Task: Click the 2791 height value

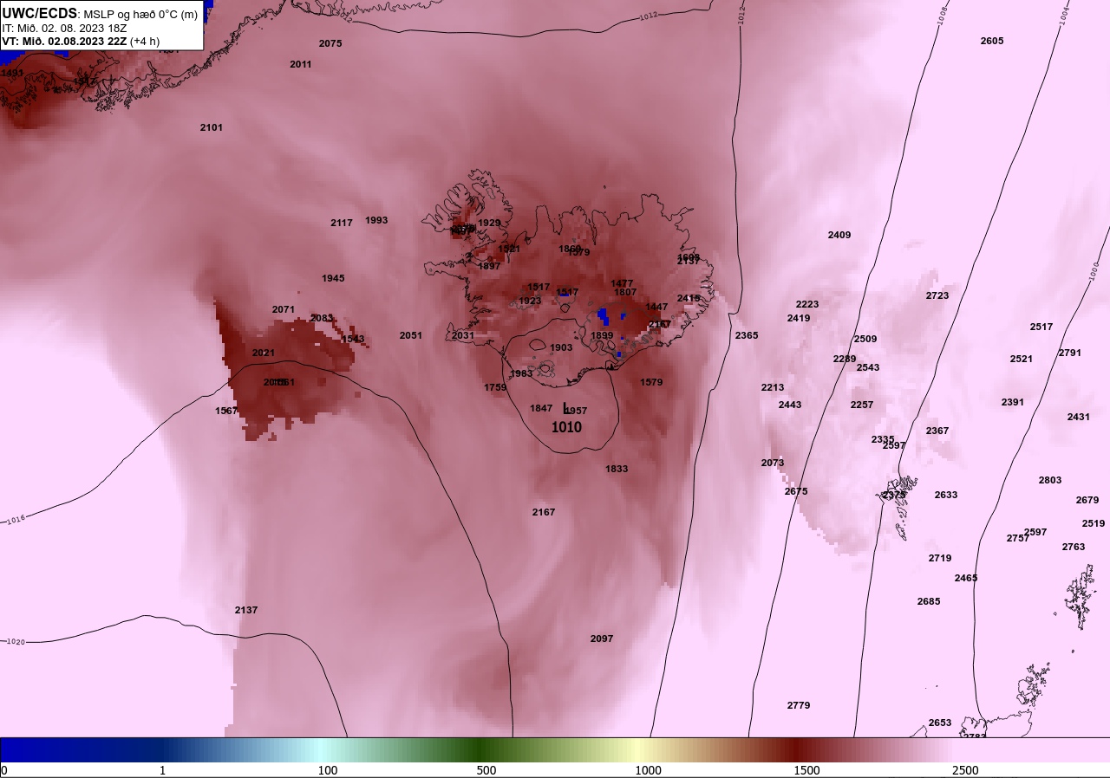Action: tap(1070, 353)
